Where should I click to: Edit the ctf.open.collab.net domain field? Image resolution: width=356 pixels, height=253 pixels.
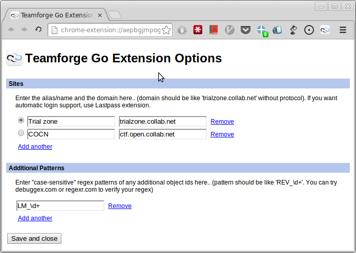tap(163, 134)
